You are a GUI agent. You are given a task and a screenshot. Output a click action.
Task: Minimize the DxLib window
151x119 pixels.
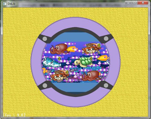click(128, 3)
